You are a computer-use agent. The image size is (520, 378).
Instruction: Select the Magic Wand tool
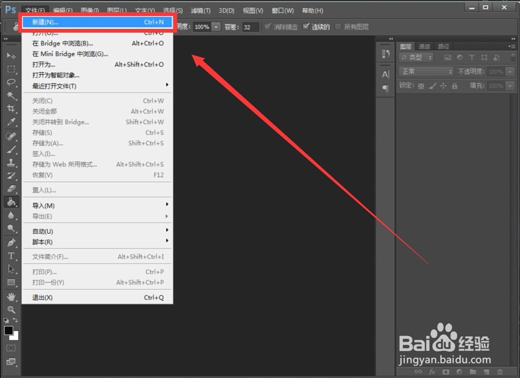pos(11,95)
